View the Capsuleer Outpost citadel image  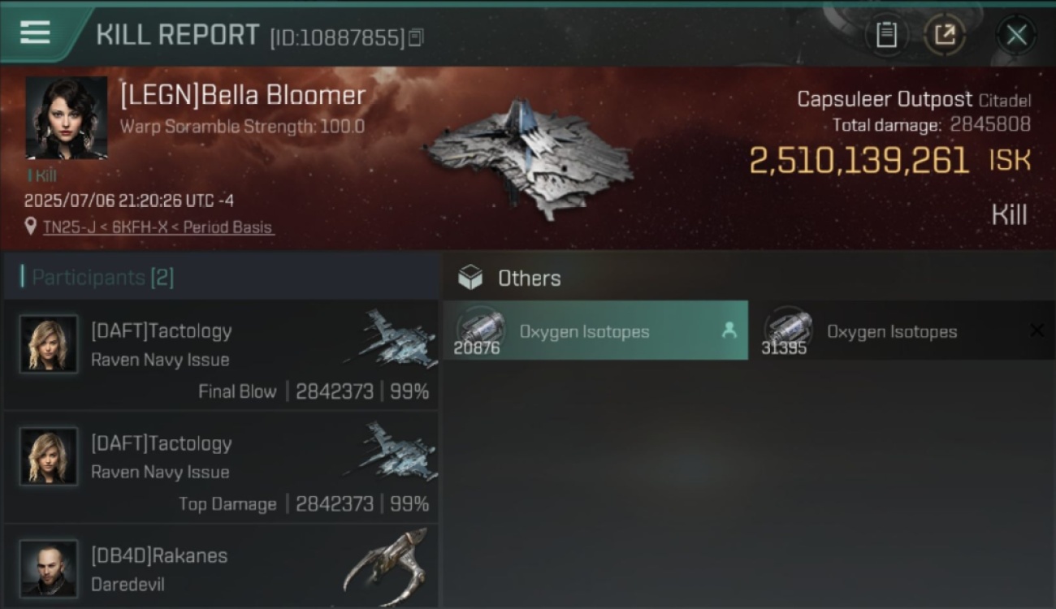click(x=528, y=158)
